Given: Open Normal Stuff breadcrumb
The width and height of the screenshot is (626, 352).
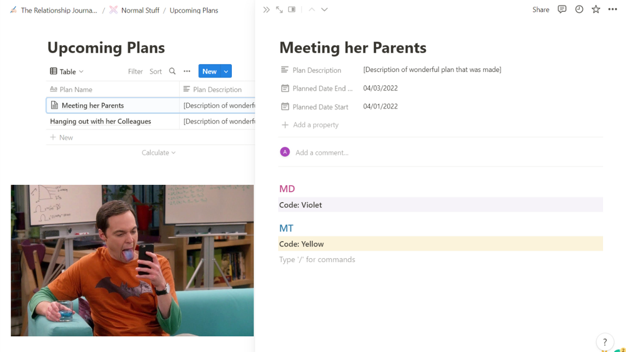Looking at the screenshot, I should tap(140, 10).
